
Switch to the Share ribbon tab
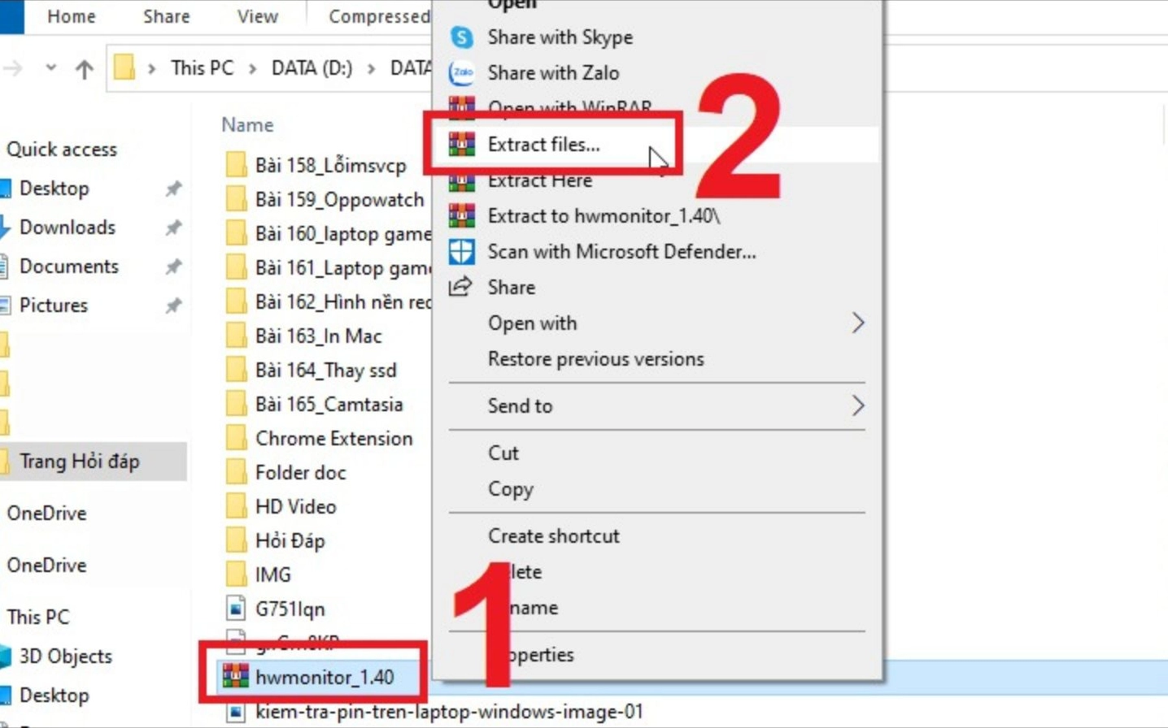click(165, 16)
